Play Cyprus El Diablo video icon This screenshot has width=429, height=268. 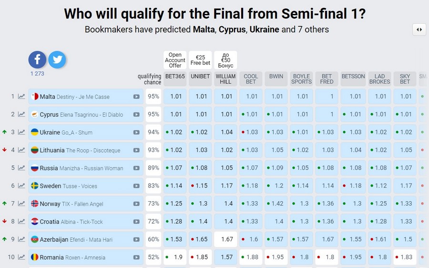point(136,114)
